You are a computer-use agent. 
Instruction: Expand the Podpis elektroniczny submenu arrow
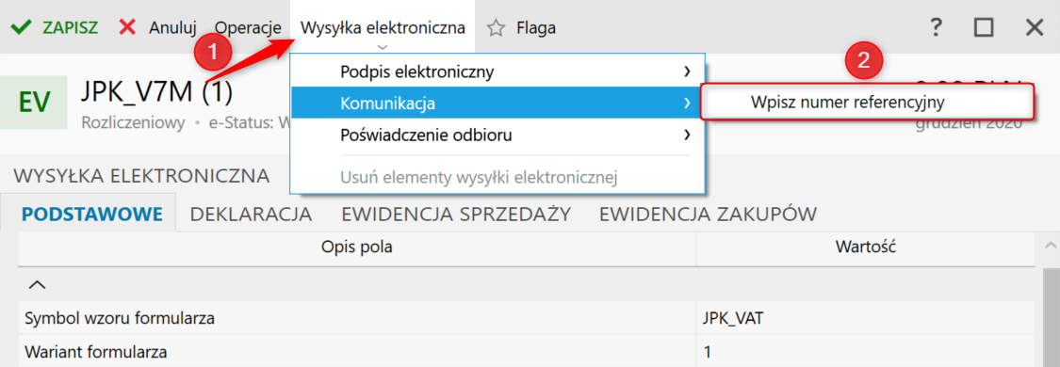pyautogui.click(x=687, y=72)
